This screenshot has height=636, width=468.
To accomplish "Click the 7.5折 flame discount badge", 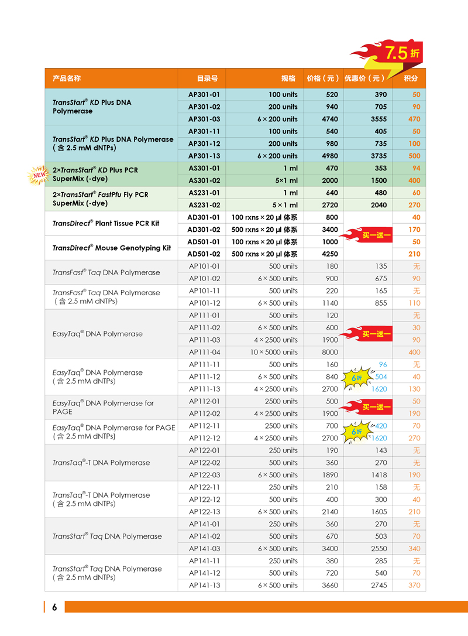I will 392,54.
